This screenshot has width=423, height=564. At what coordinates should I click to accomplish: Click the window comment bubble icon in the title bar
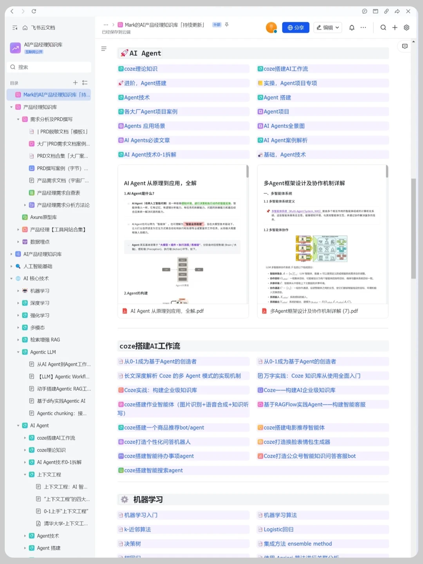pos(365,11)
